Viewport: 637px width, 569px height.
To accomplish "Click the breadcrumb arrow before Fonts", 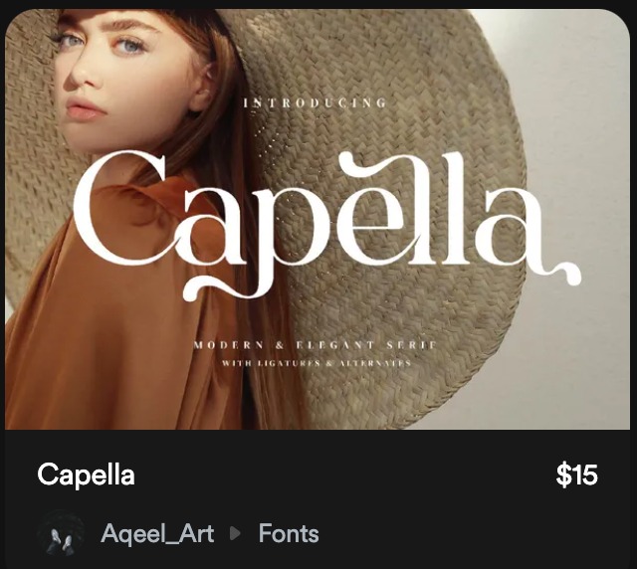I will [236, 534].
